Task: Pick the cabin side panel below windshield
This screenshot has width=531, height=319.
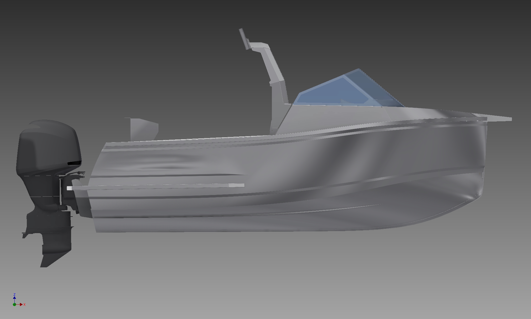Action: click(x=335, y=119)
